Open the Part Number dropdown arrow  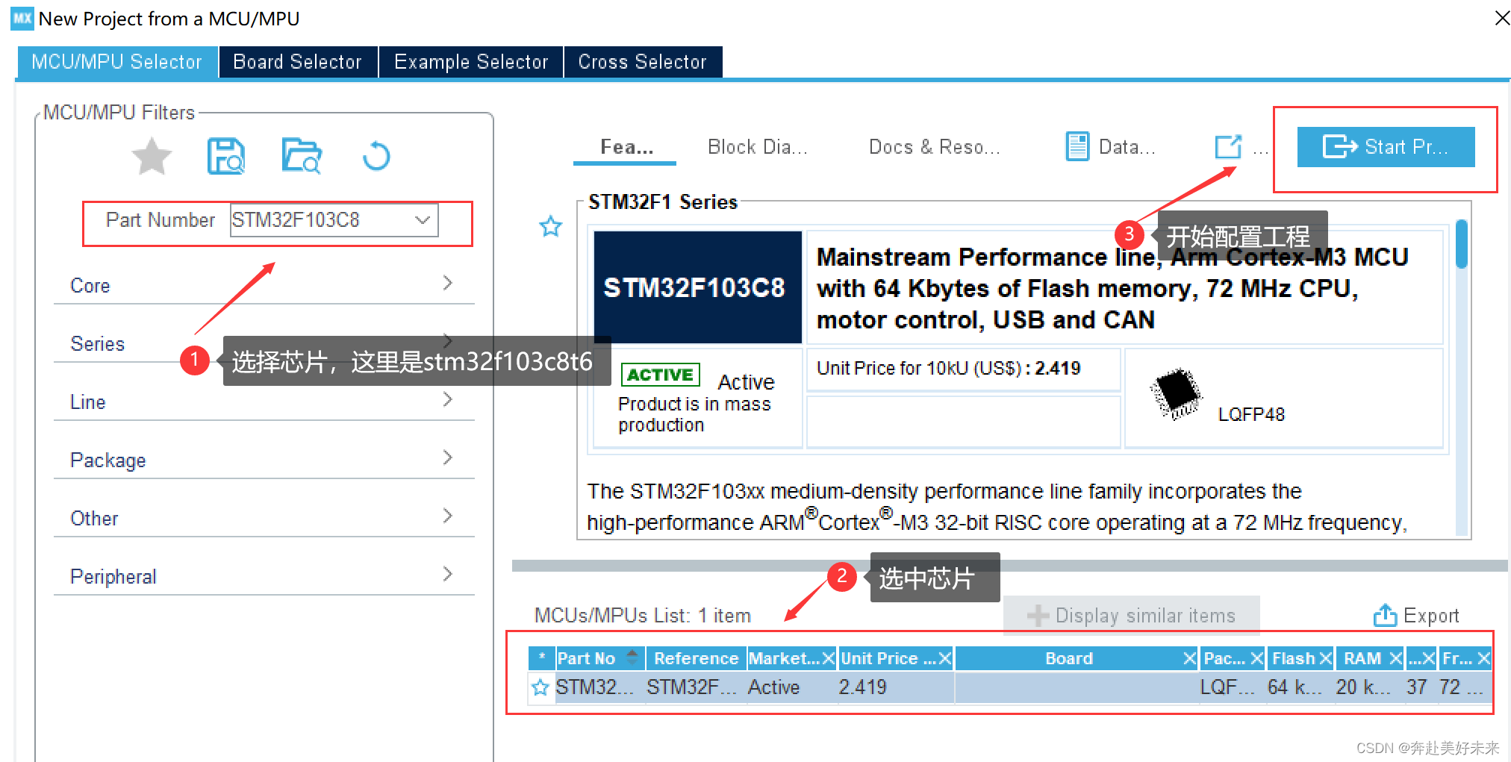(423, 220)
